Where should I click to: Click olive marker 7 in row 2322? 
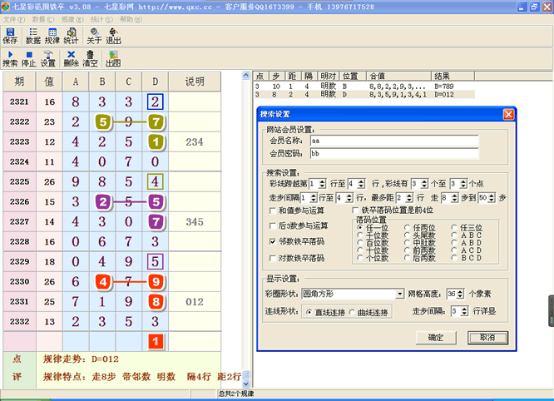[x=156, y=122]
